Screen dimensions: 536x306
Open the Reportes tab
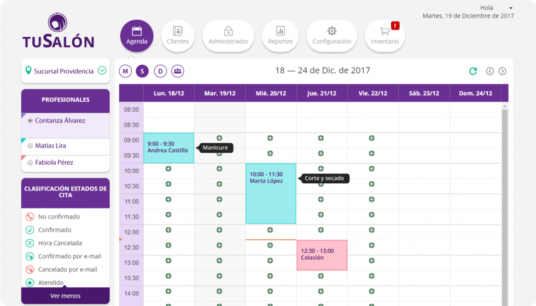pos(280,36)
